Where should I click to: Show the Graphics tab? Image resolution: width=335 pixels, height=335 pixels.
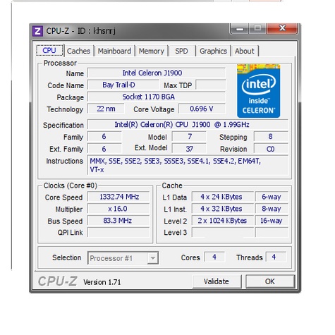tap(213, 51)
